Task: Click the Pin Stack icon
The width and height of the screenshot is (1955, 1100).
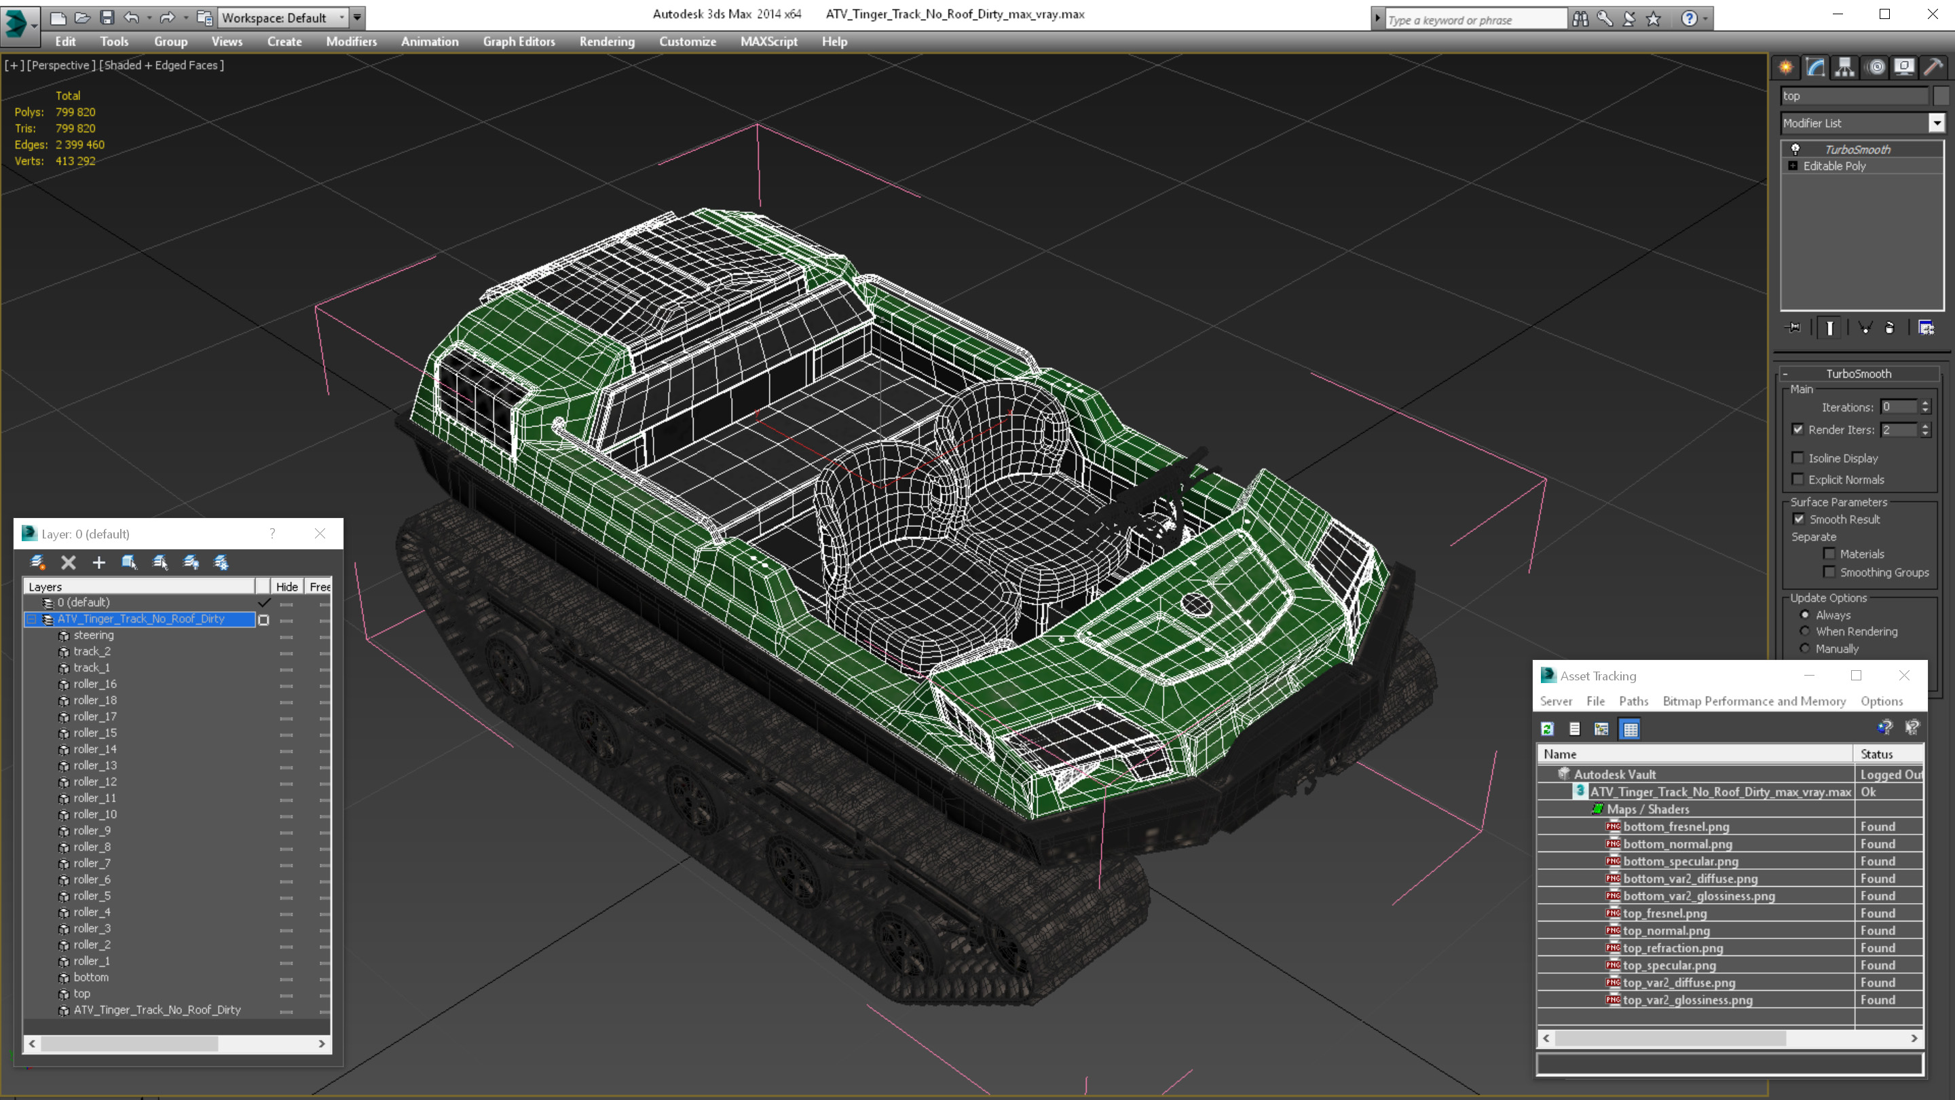Action: pyautogui.click(x=1793, y=327)
